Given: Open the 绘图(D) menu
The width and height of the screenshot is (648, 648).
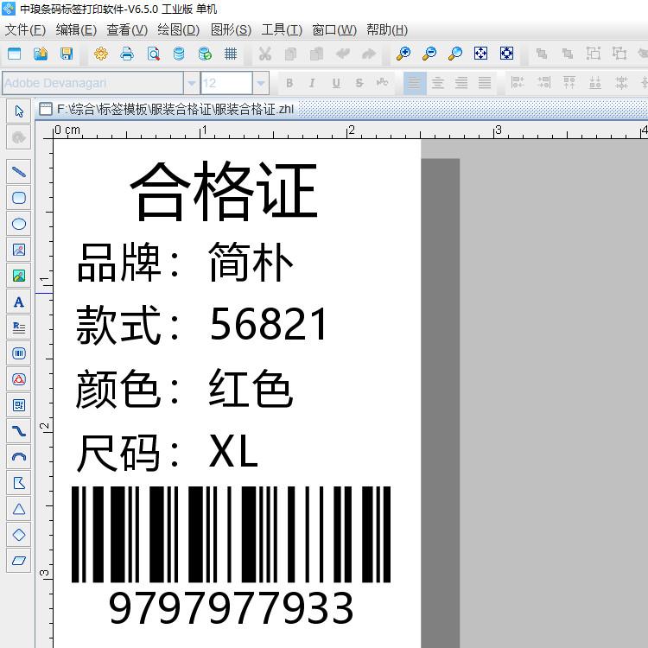Looking at the screenshot, I should pyautogui.click(x=179, y=29).
